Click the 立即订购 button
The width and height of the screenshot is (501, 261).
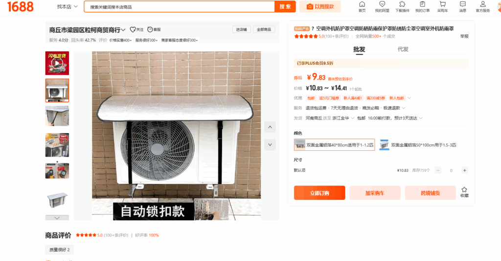[x=319, y=193]
